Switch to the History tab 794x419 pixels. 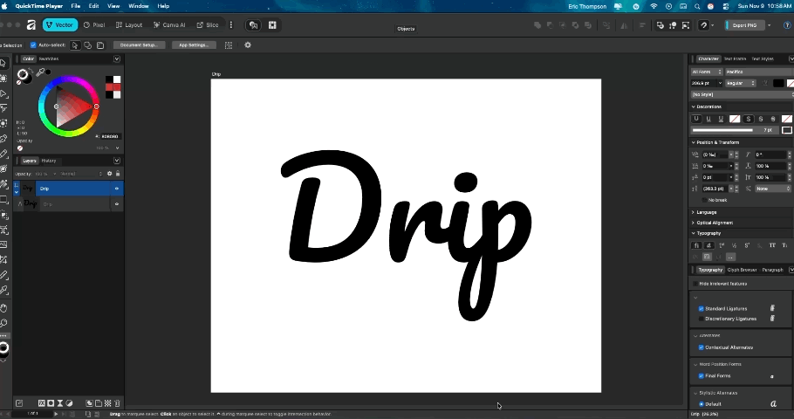tap(49, 161)
